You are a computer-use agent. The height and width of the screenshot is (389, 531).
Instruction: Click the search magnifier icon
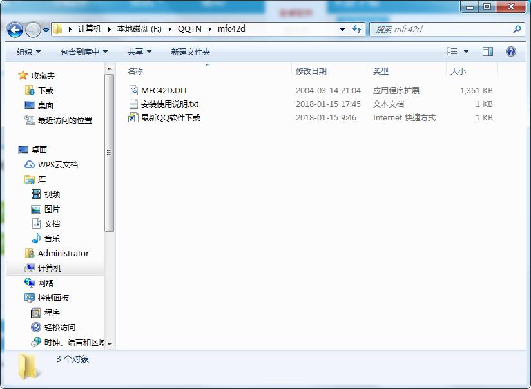pyautogui.click(x=517, y=29)
